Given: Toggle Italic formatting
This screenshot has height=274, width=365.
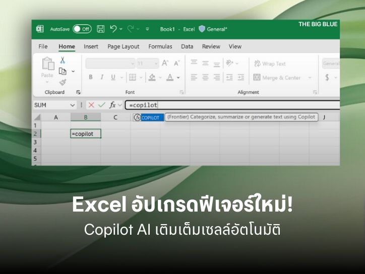Looking at the screenshot, I should point(102,77).
